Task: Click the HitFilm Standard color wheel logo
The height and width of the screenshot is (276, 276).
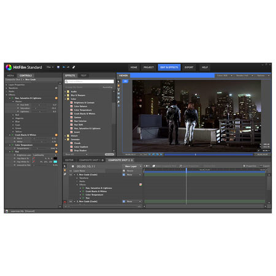Action: 9,67
